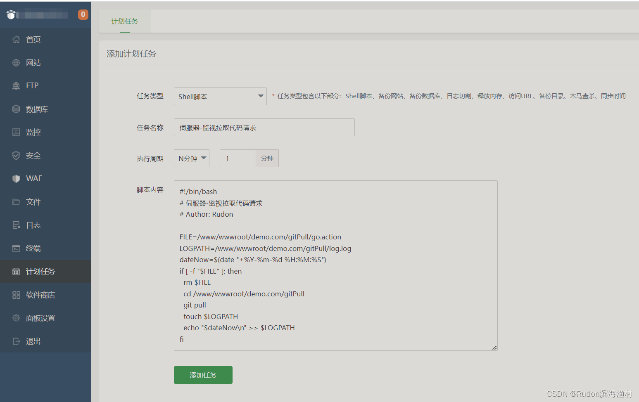Select 安全 in the sidebar
Screen dimensions: 639x402
[45, 156]
